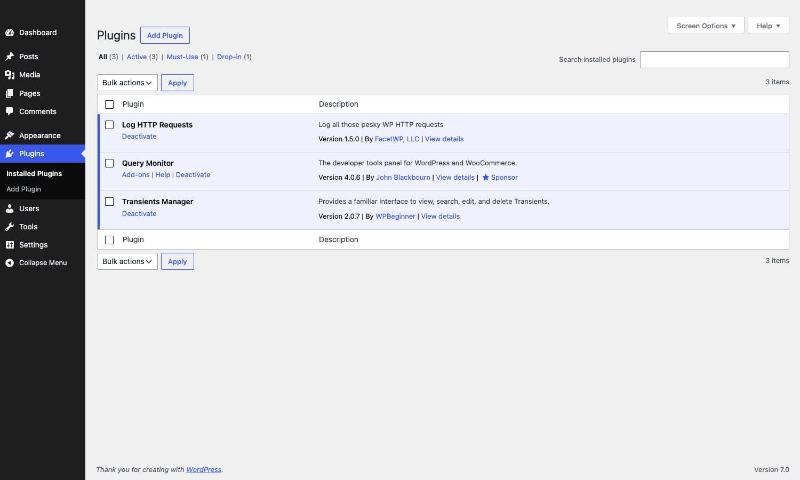800x480 pixels.
Task: Deactivate the Query Monitor plugin
Action: click(x=193, y=174)
